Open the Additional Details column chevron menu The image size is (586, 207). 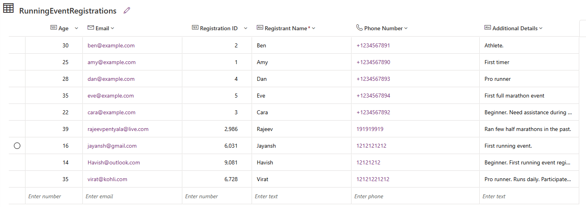pos(541,28)
